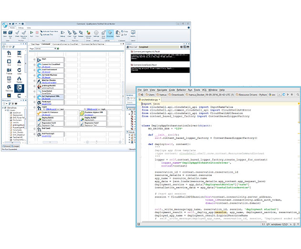Toggle the circle marker beside Start step

pyautogui.click(x=34, y=60)
